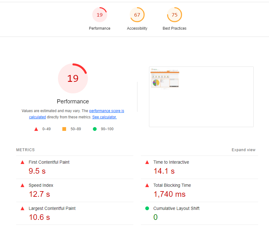Viewport: 269px width, 228px height.
Task: Click the Best Practices gauge showing 75
Action: click(x=175, y=15)
